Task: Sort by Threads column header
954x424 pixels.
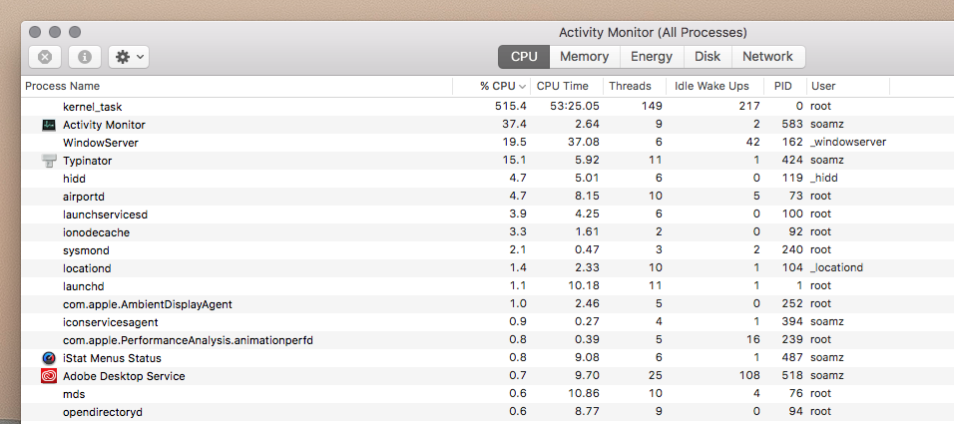Action: (x=635, y=86)
